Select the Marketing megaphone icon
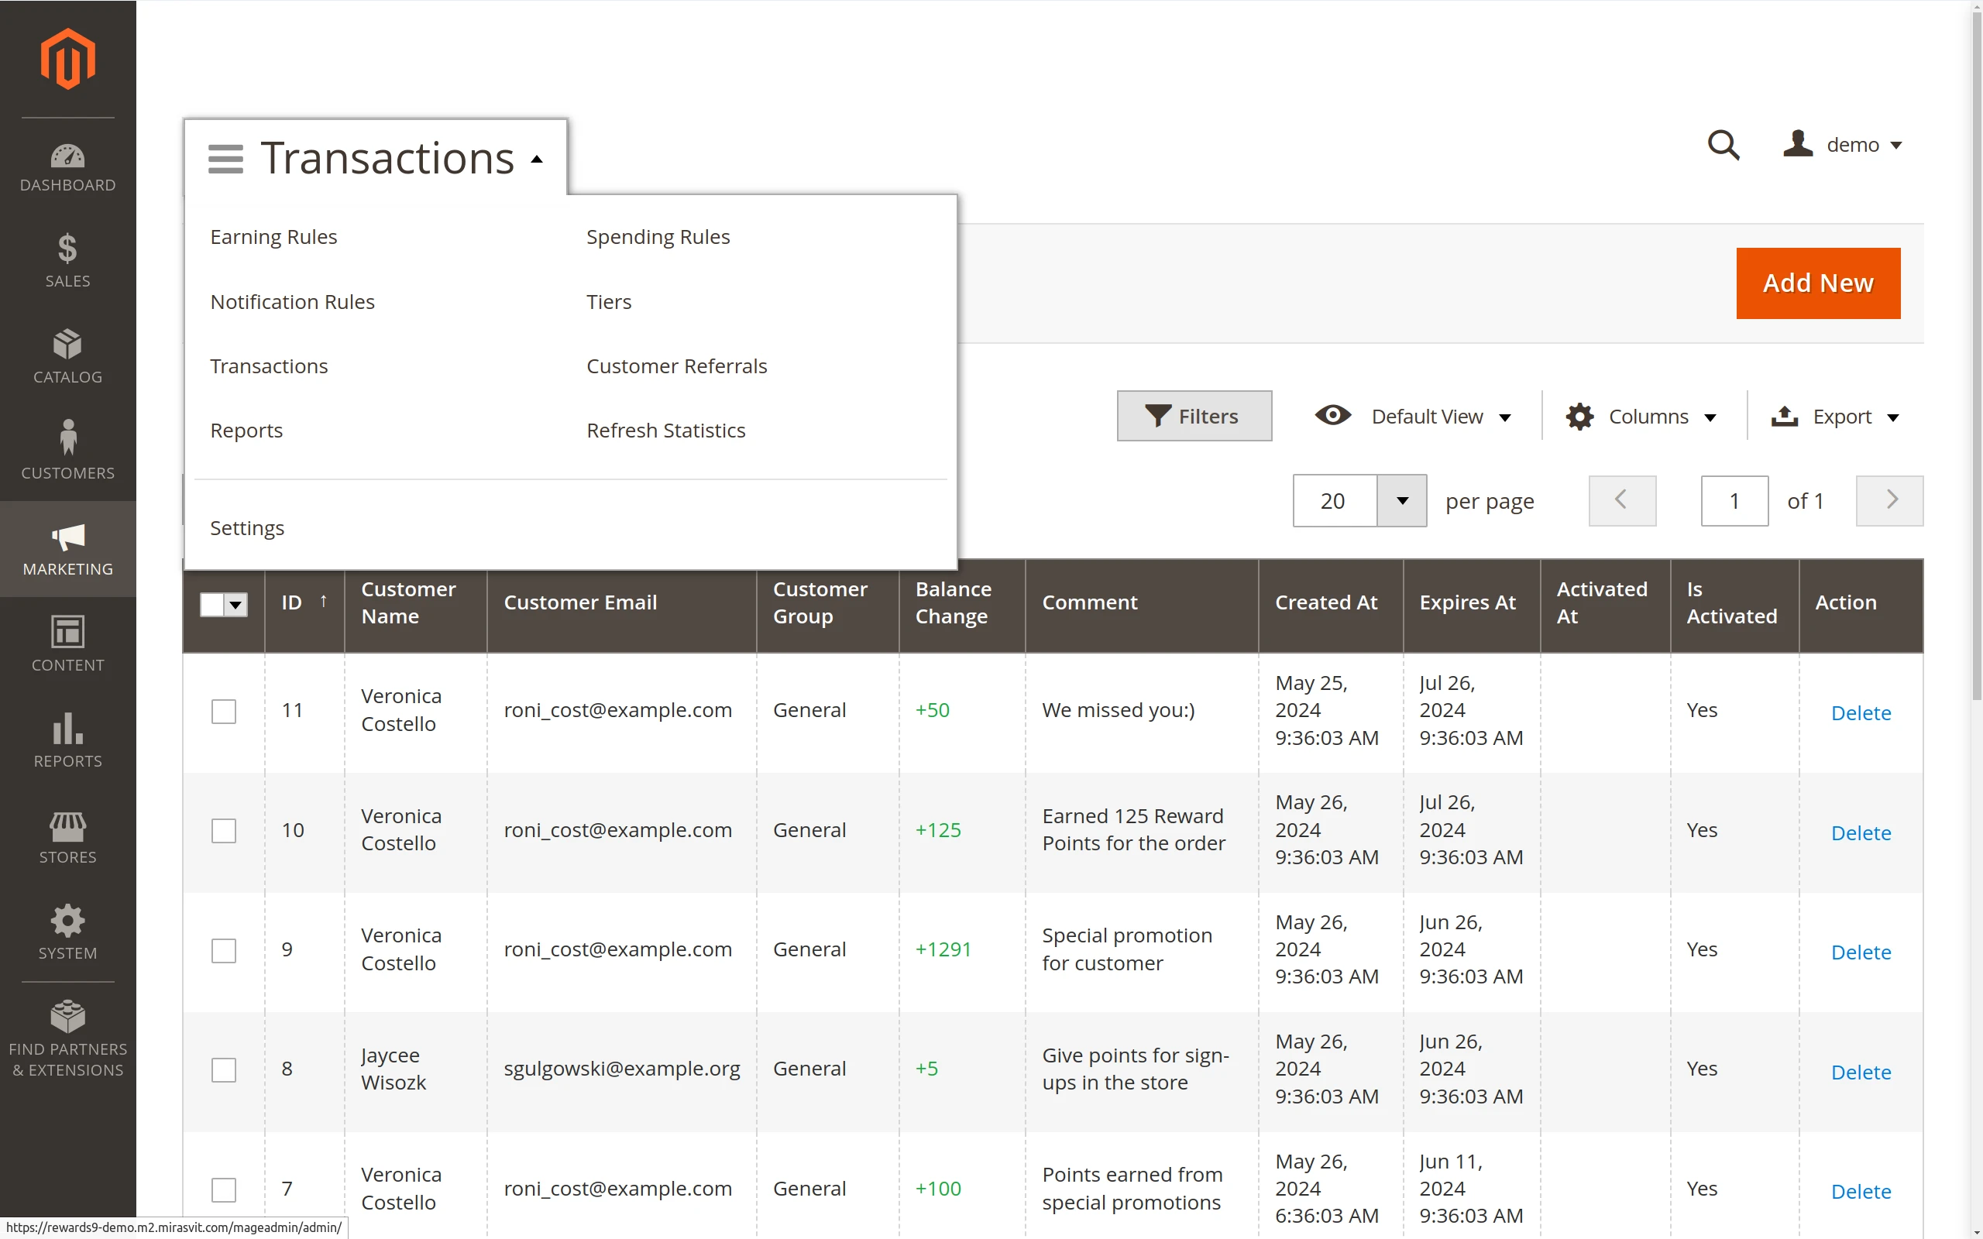This screenshot has width=1983, height=1239. [x=67, y=537]
